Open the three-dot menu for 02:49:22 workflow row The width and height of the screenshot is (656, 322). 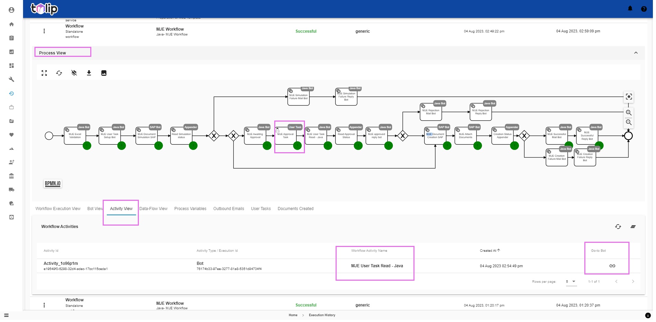[44, 31]
